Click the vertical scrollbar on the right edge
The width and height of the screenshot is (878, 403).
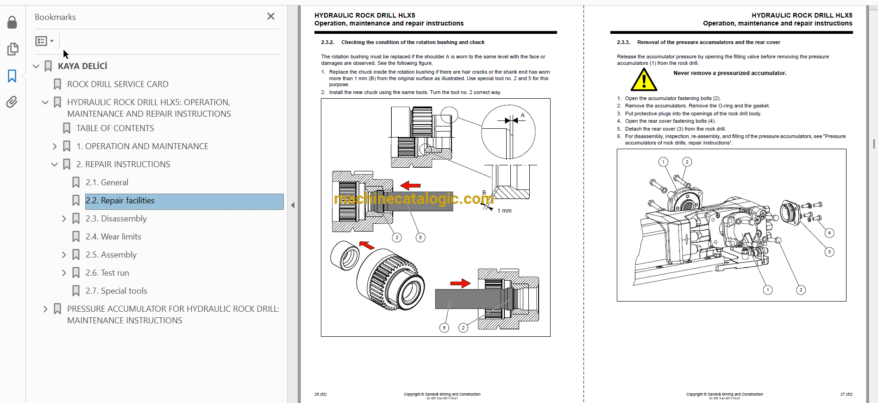tap(874, 144)
